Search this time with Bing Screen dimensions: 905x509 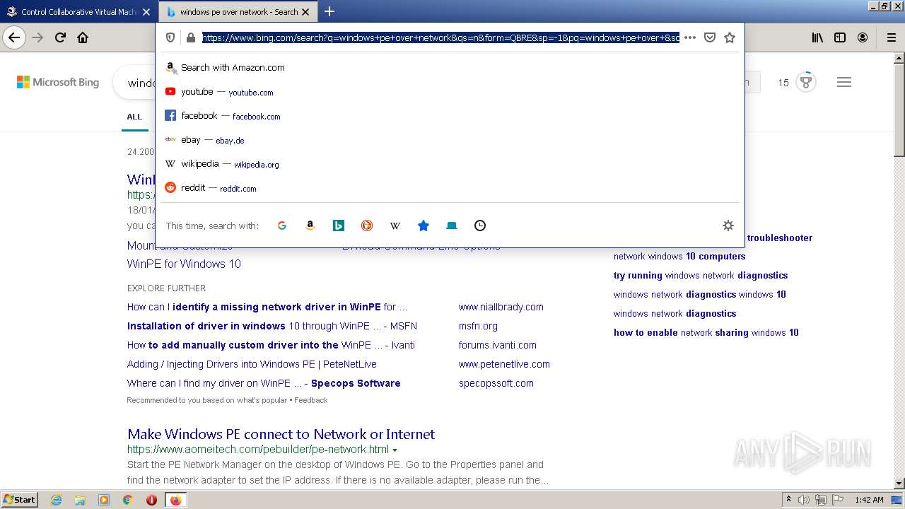(339, 226)
